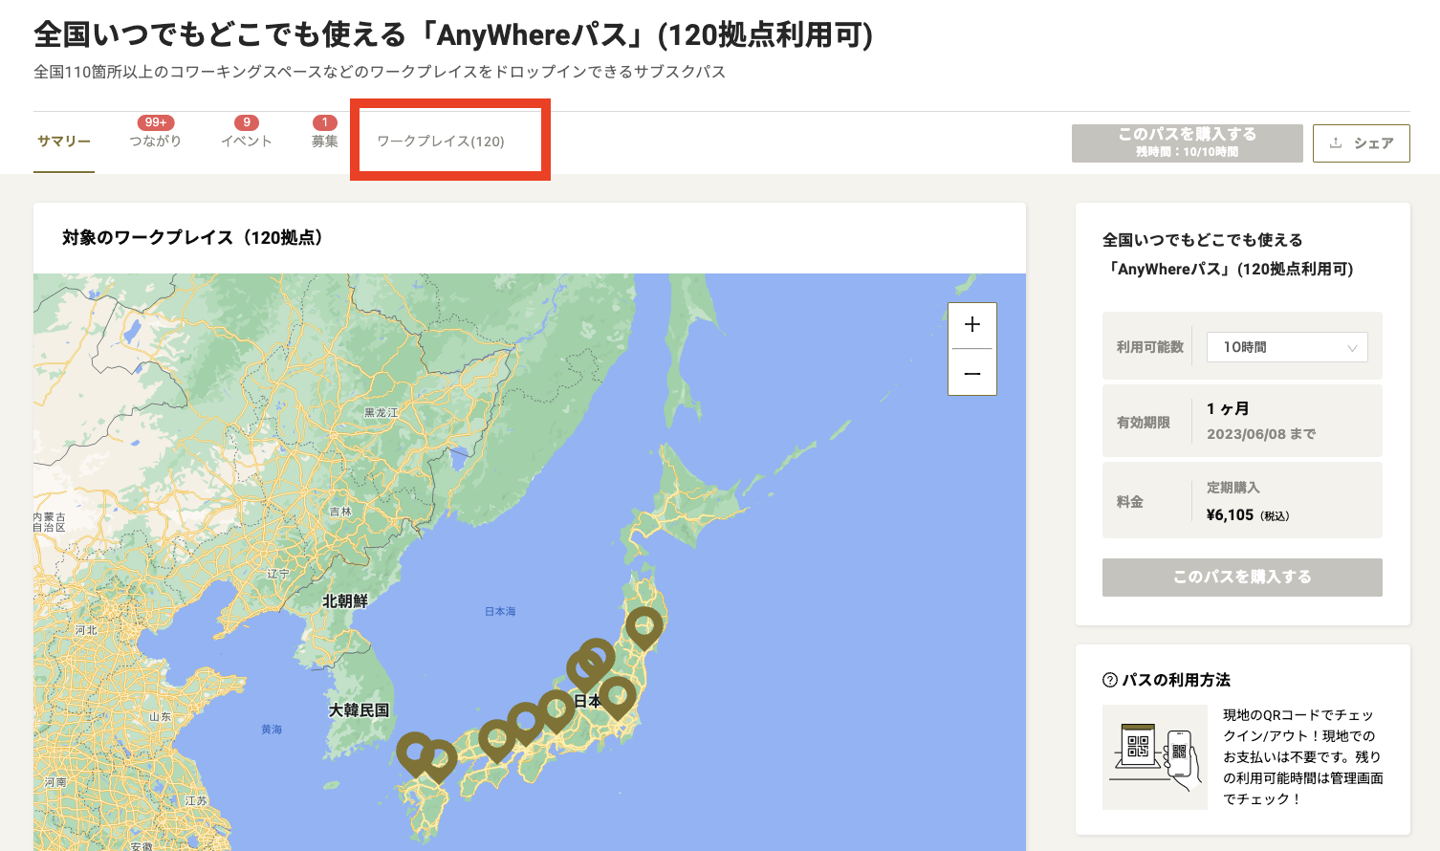
Task: Click the 2023/06/08 まで expiry date
Action: pos(1261,434)
